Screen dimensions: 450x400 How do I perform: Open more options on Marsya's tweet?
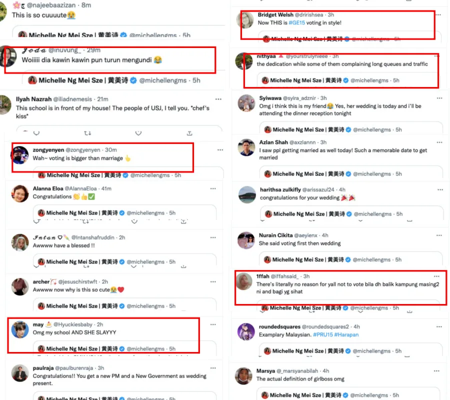(x=436, y=371)
